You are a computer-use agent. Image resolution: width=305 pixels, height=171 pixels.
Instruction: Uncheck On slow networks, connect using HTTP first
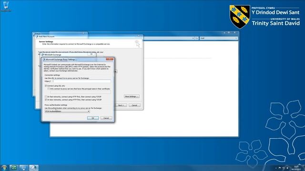(x=46, y=100)
